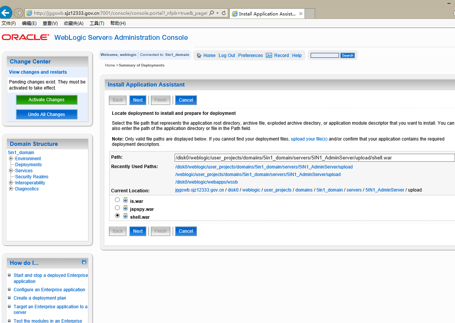Select the is.war radio button
Viewport: 455px width, 323px height.
click(118, 200)
